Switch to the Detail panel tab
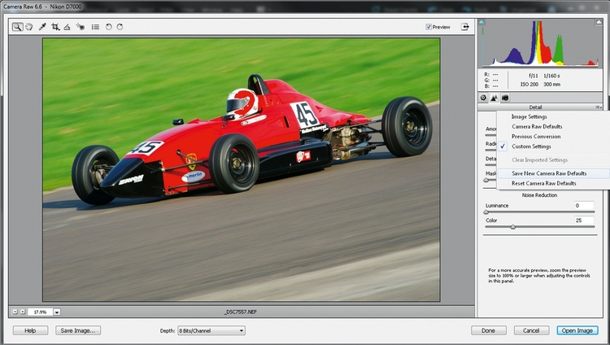The width and height of the screenshot is (610, 345). (494, 98)
